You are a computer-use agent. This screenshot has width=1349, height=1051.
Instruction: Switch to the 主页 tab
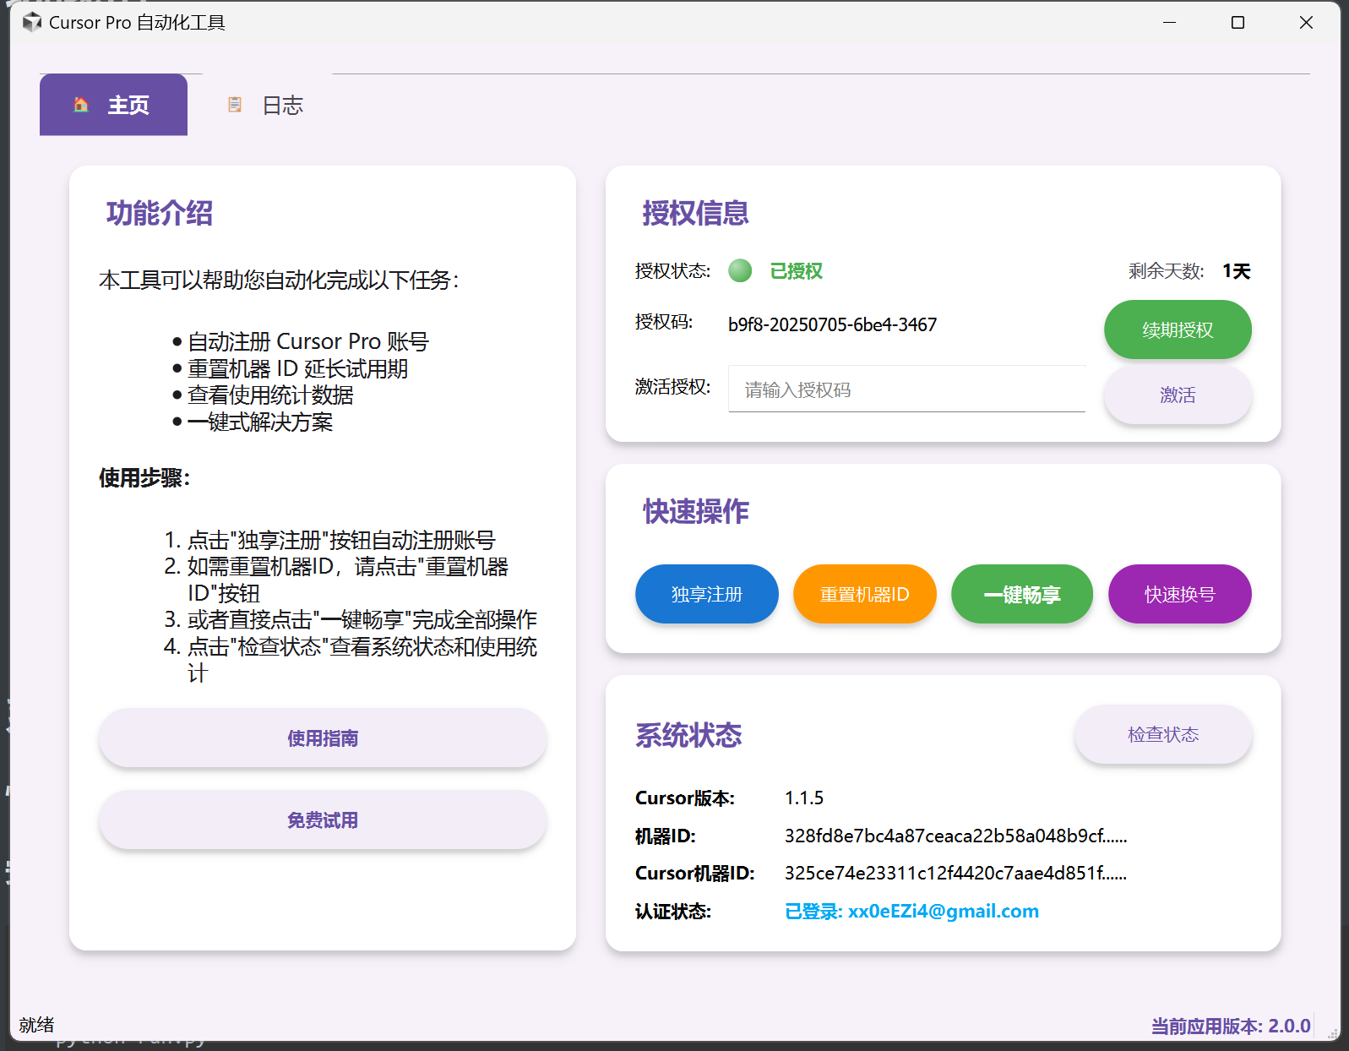point(113,105)
